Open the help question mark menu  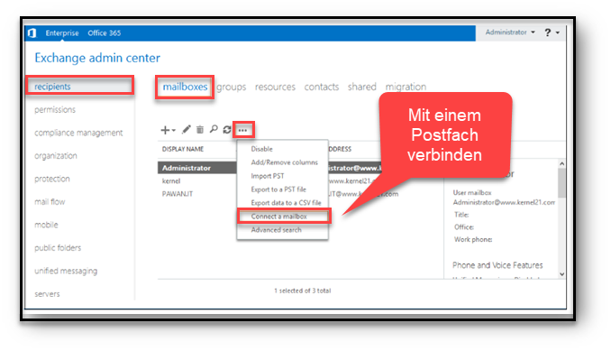point(548,32)
